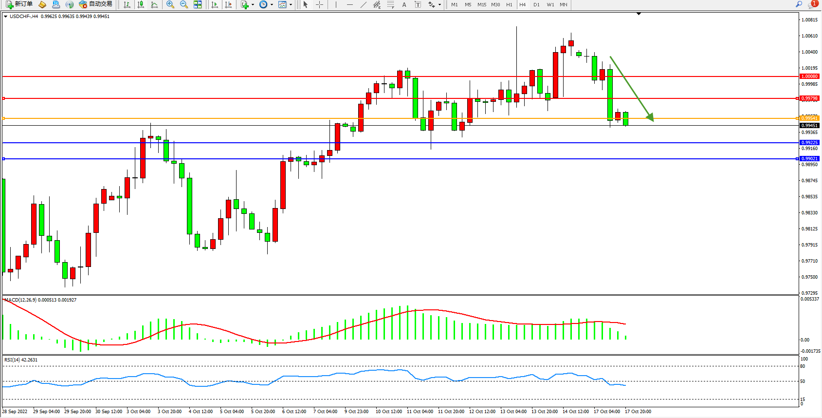
Task: Zoom in on the chart
Action: (170, 4)
